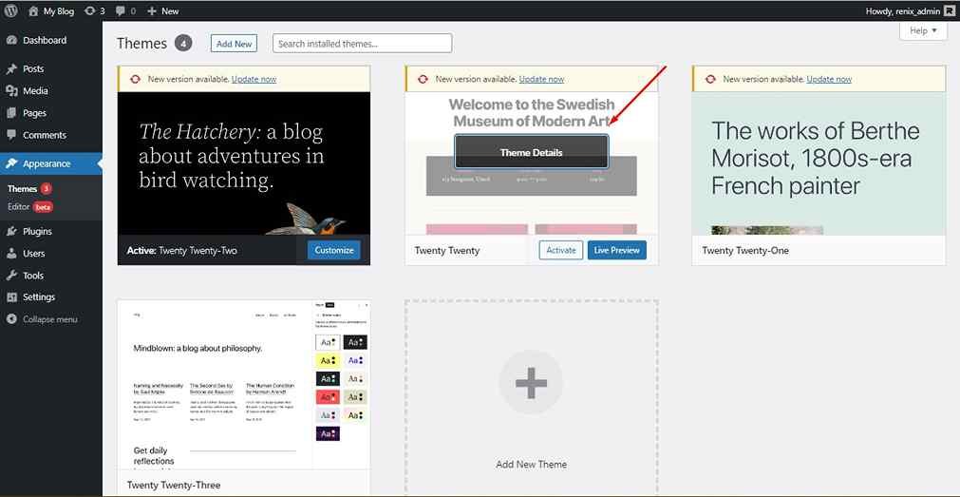
Task: Click Update now on Twenty Twenty-One
Action: tap(829, 79)
